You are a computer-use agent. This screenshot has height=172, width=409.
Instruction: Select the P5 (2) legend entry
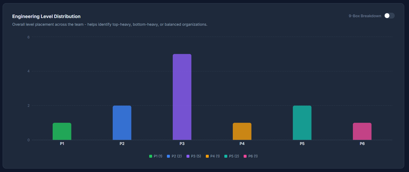[231, 156]
